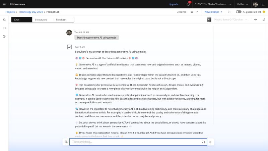Switch to the Structured tab
This screenshot has height=151, width=268.
[x=41, y=20]
